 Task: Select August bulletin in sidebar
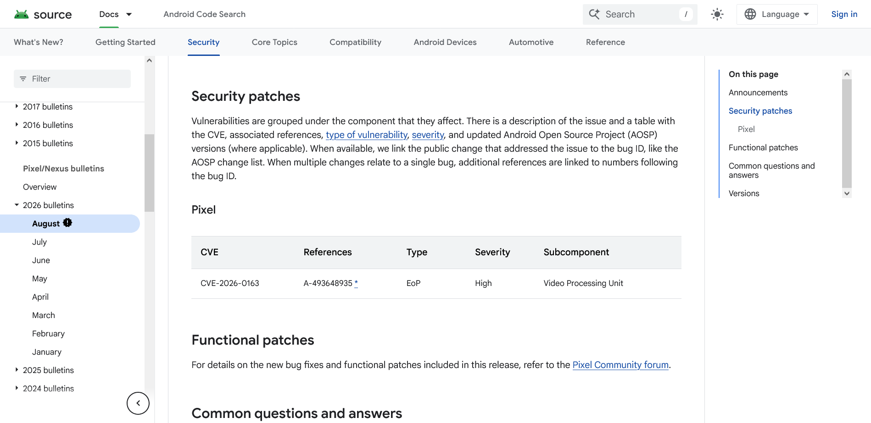coord(70,224)
